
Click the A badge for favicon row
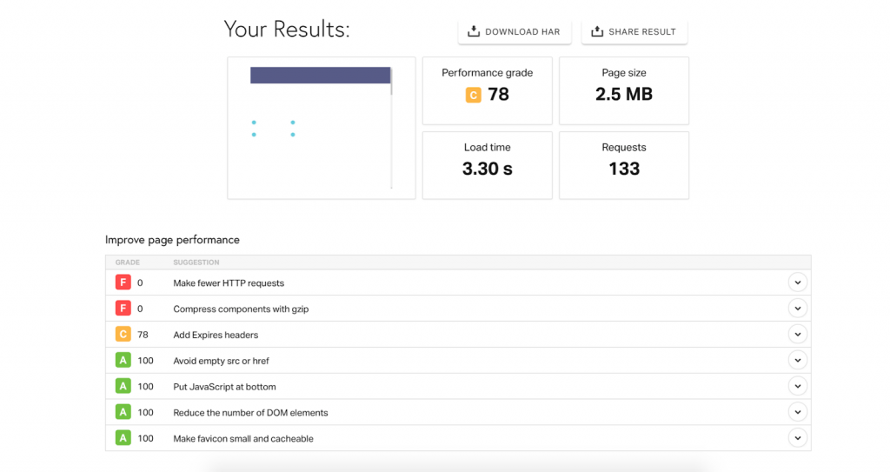click(123, 438)
